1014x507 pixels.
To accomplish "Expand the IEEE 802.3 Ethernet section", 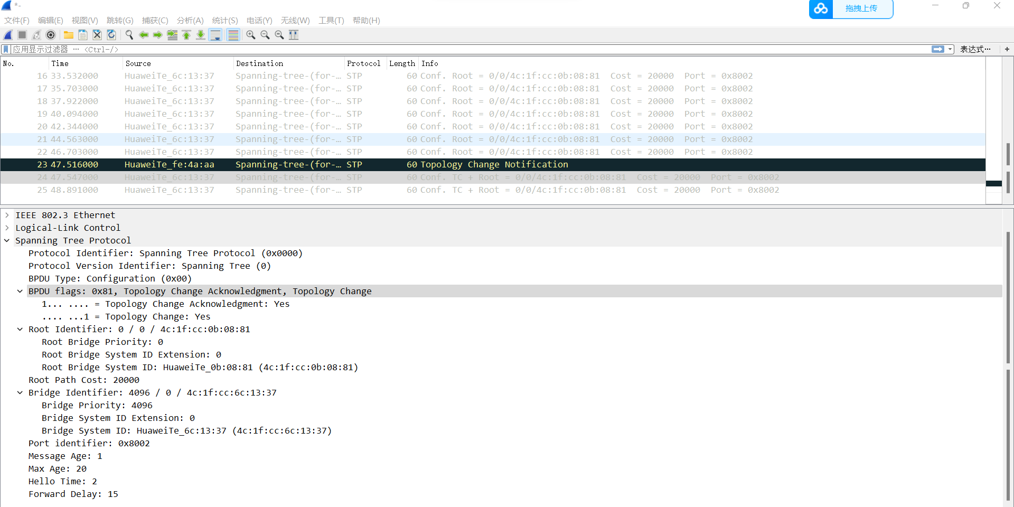I will click(x=7, y=215).
